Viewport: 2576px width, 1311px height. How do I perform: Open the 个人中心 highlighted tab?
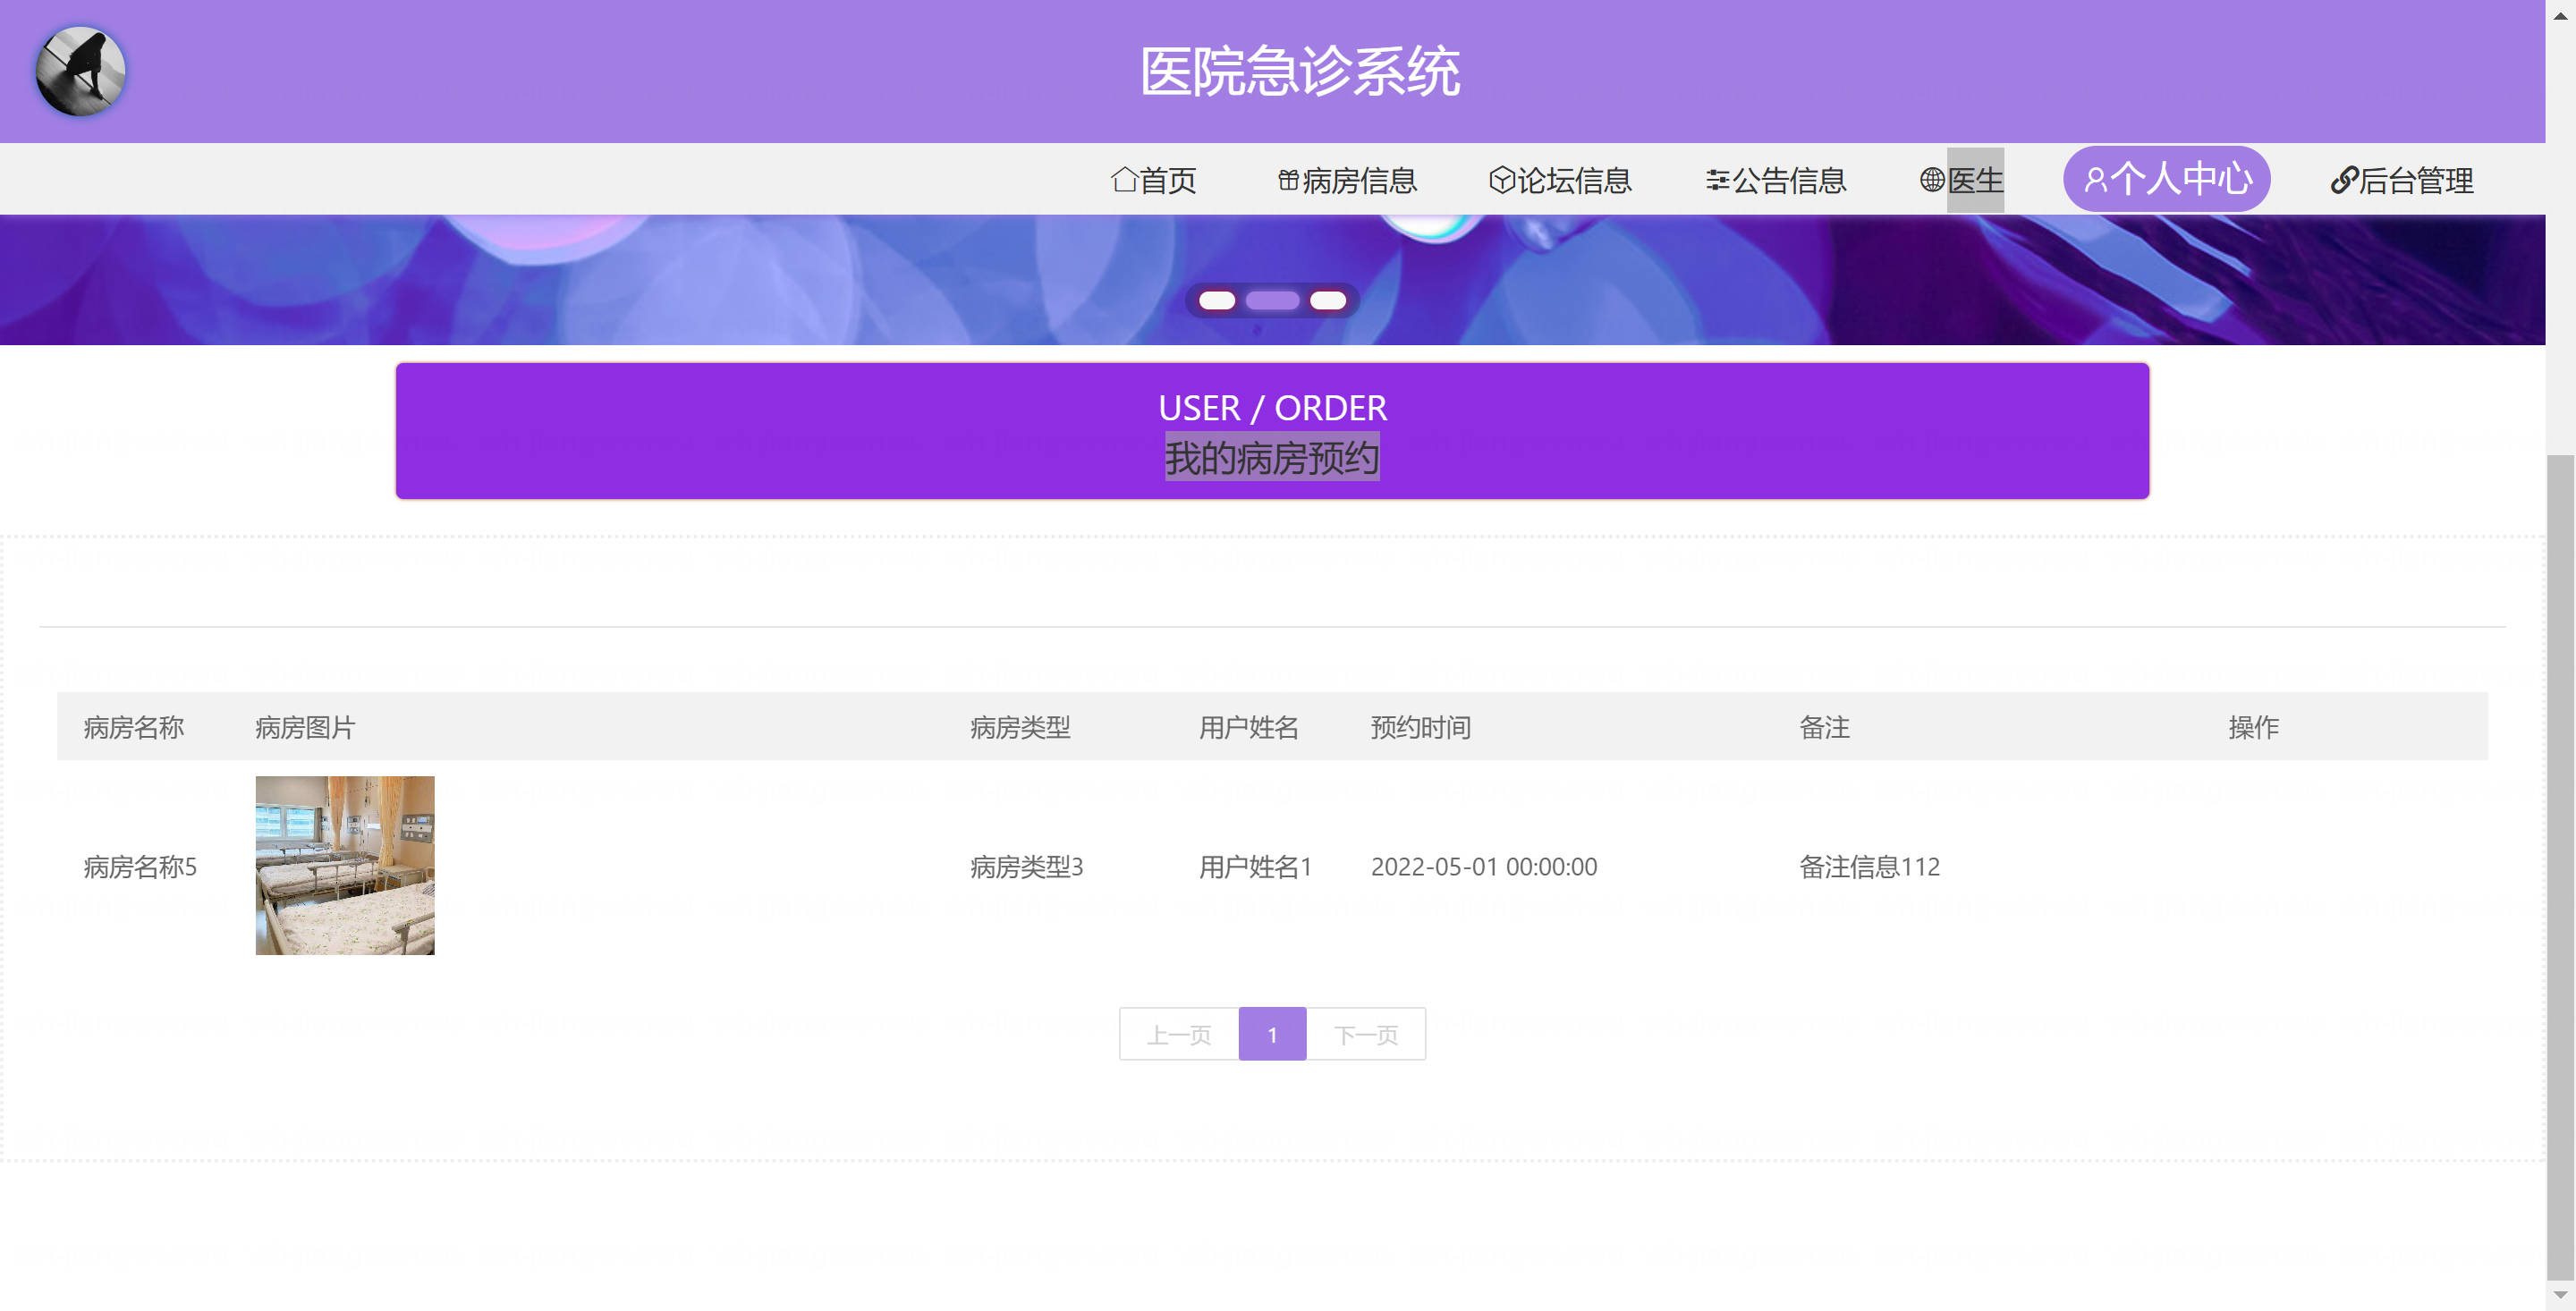pos(2166,179)
